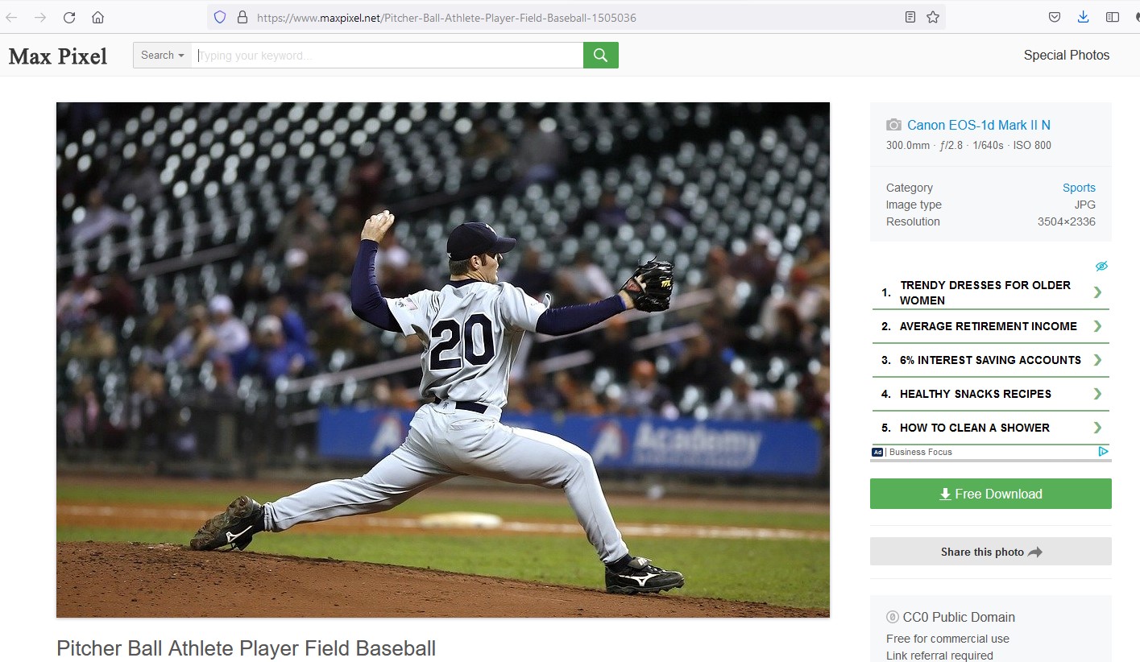Bookmark this page with the star icon

(933, 17)
